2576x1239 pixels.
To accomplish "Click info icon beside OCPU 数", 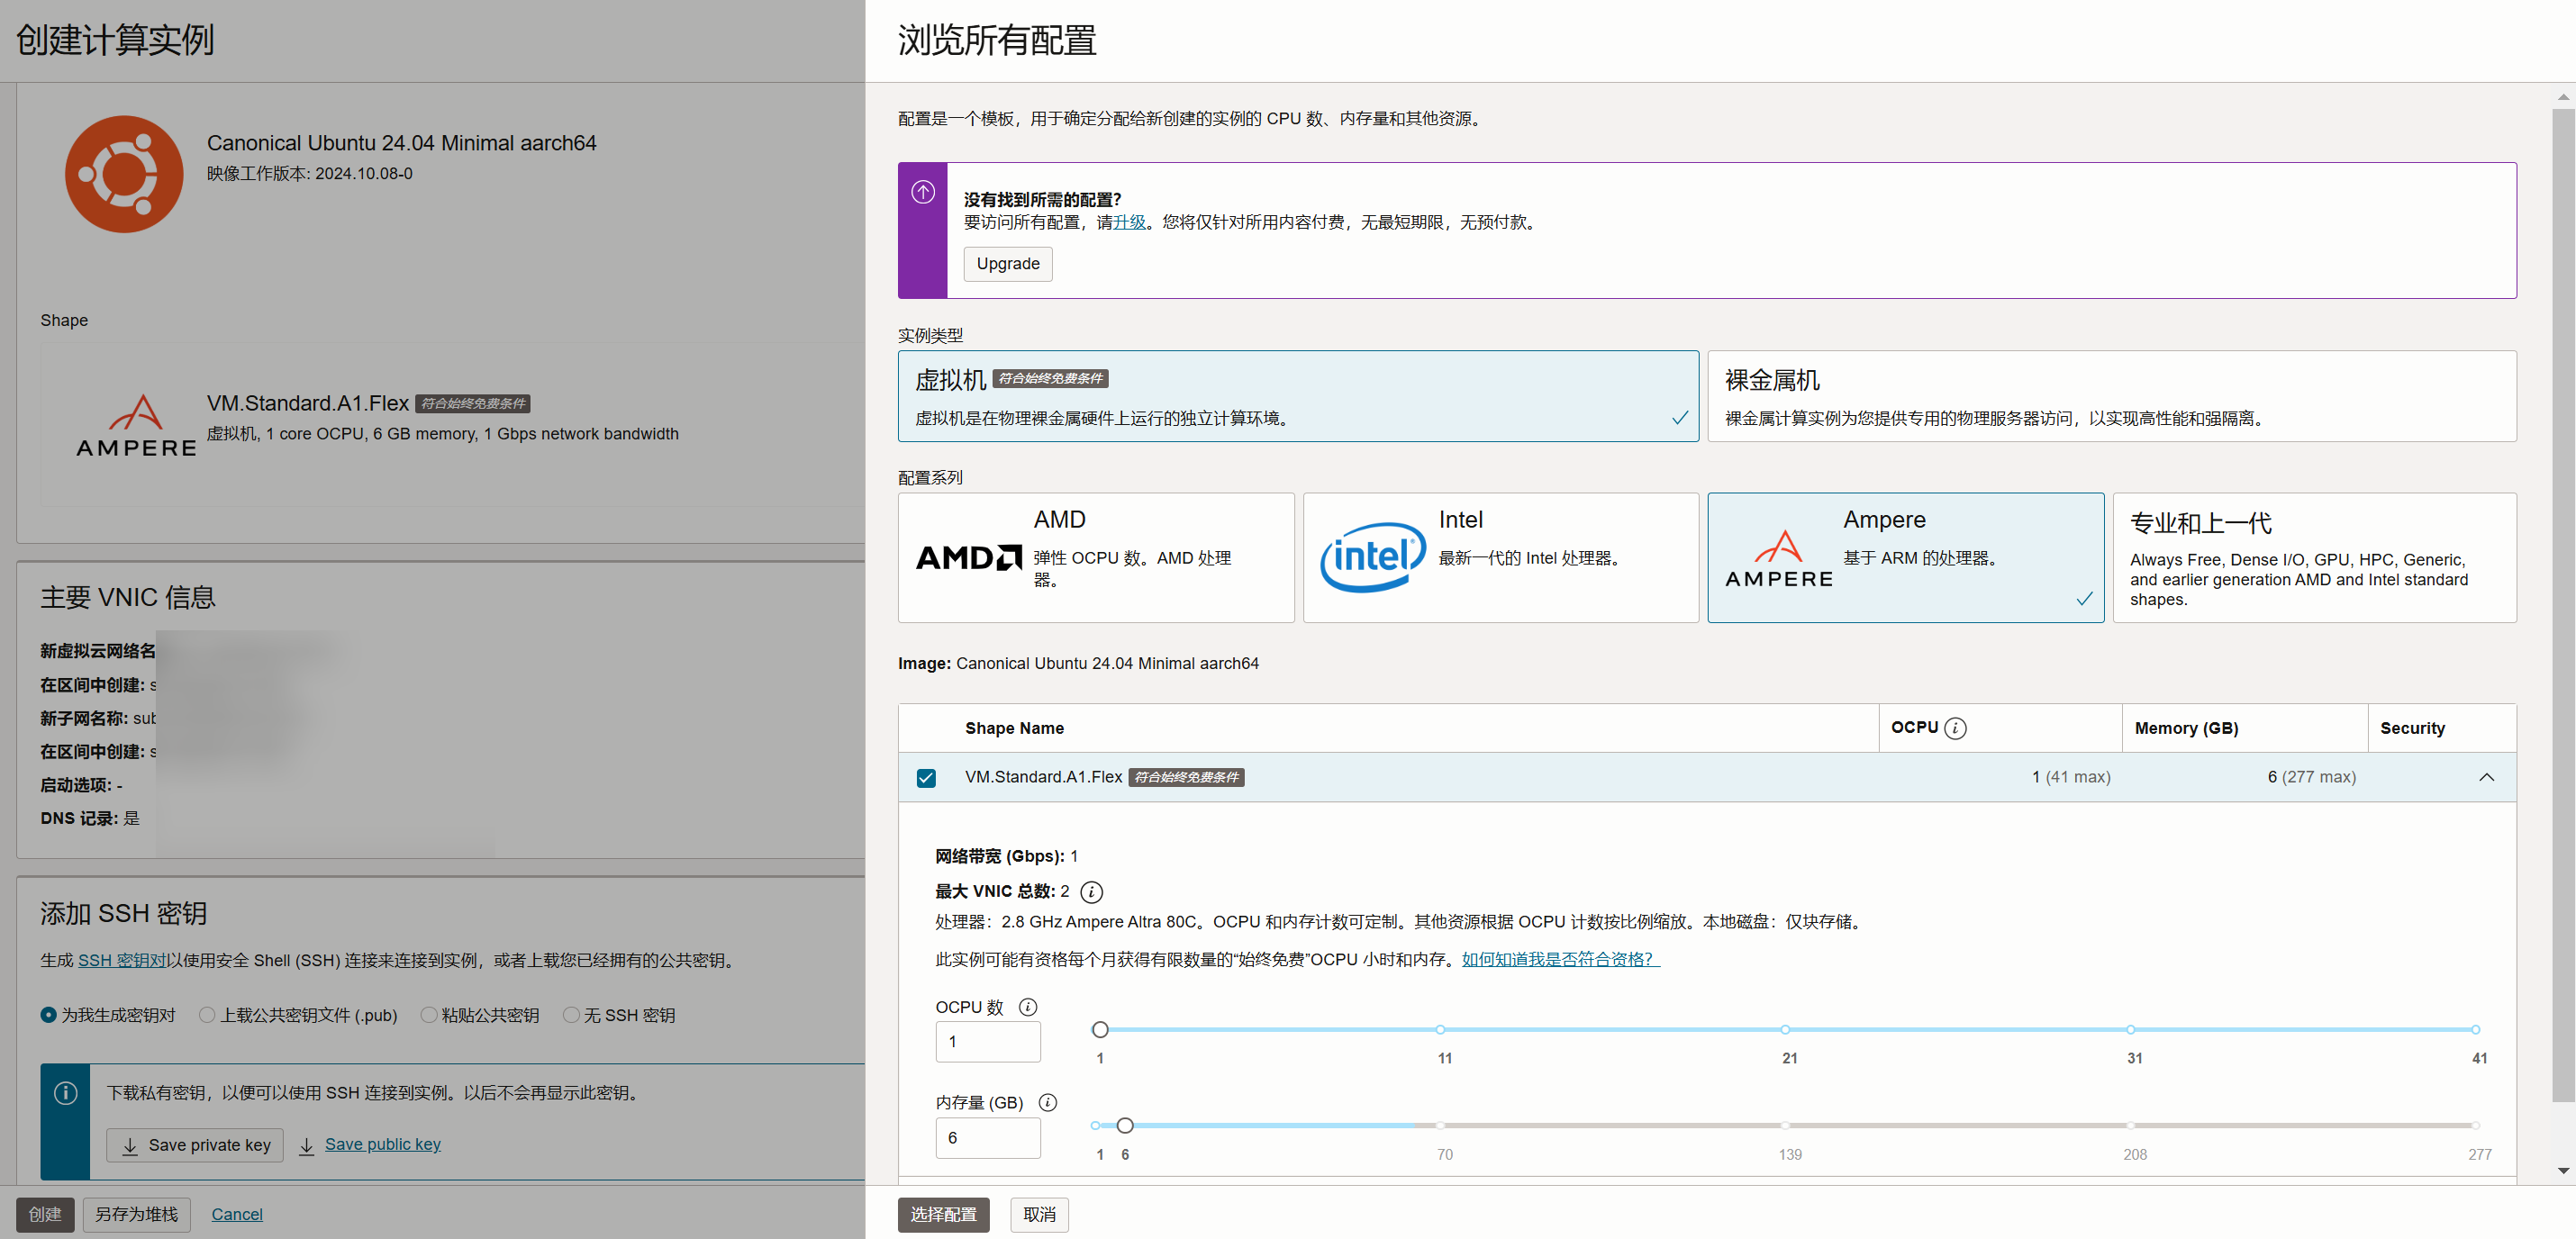I will click(1027, 1007).
